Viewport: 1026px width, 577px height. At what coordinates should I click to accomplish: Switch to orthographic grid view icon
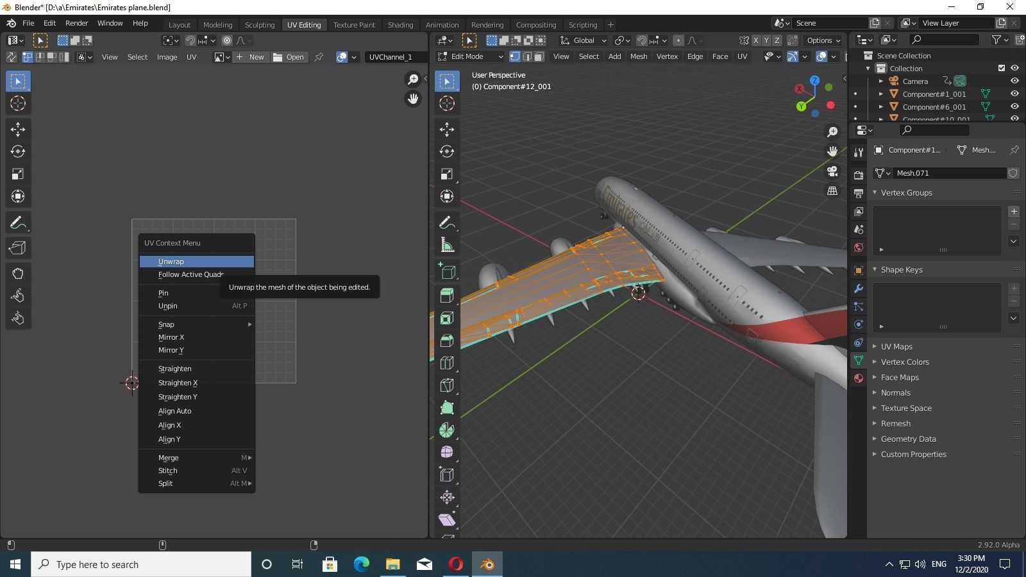(832, 191)
